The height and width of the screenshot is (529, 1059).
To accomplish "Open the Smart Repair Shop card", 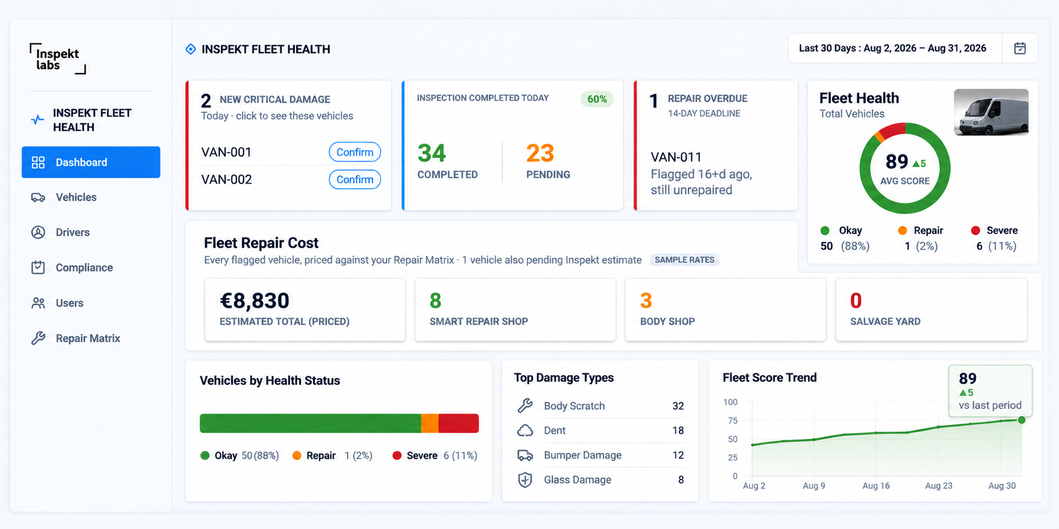I will 515,310.
